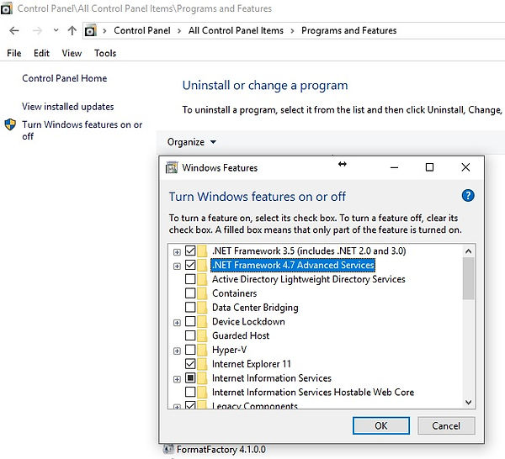Expand the Hyper-V node
The width and height of the screenshot is (505, 459).
(x=177, y=351)
